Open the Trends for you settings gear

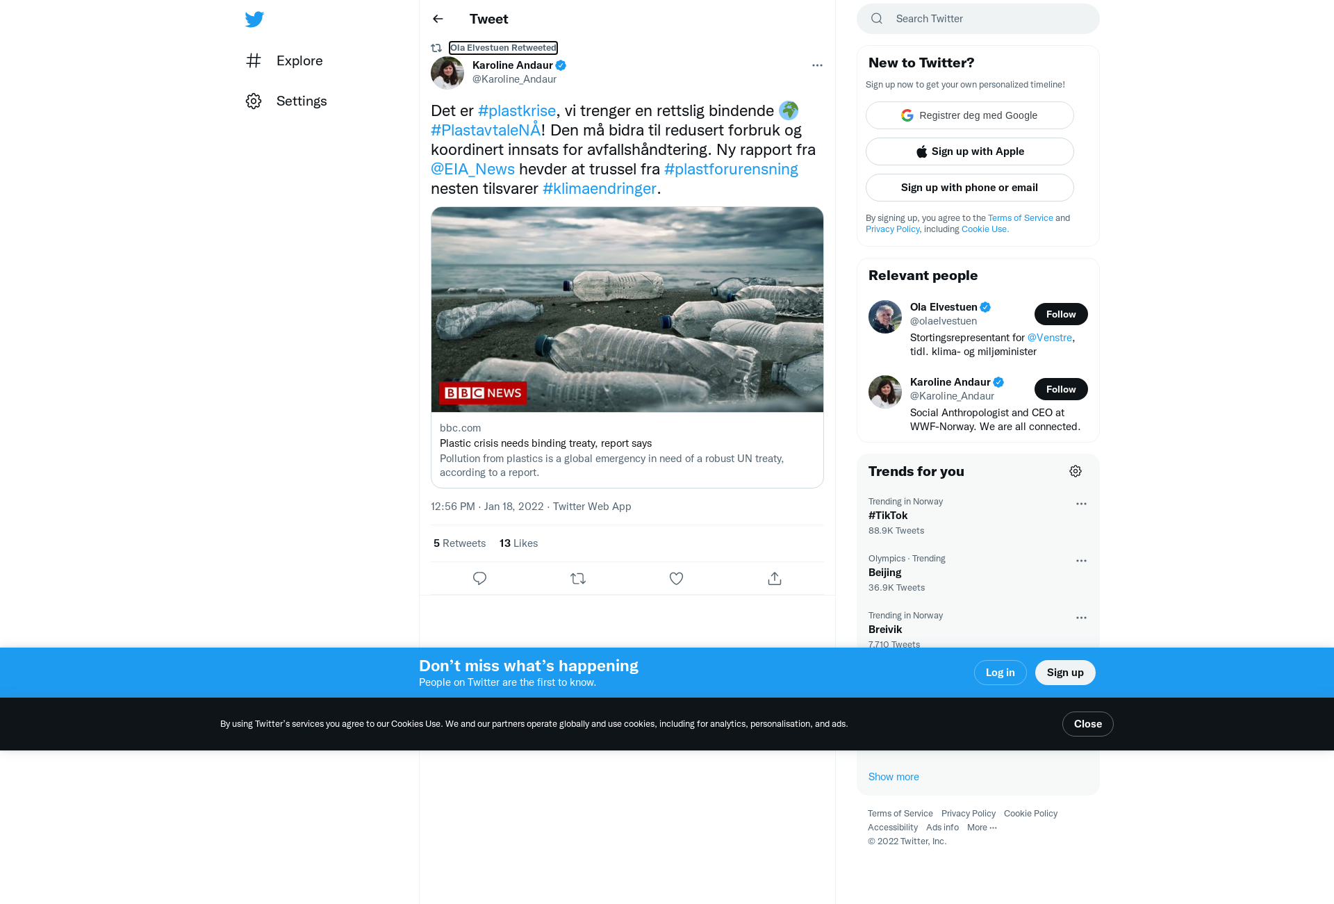pos(1076,471)
